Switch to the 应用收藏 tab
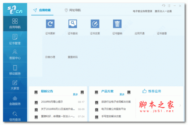The image size is (188, 125). coord(42,10)
